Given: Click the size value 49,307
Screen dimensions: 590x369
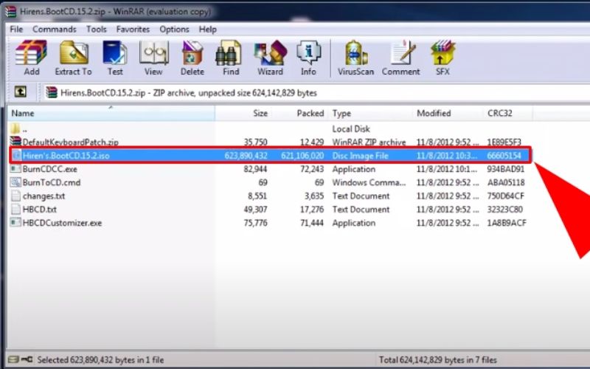Looking at the screenshot, I should click(x=255, y=210).
